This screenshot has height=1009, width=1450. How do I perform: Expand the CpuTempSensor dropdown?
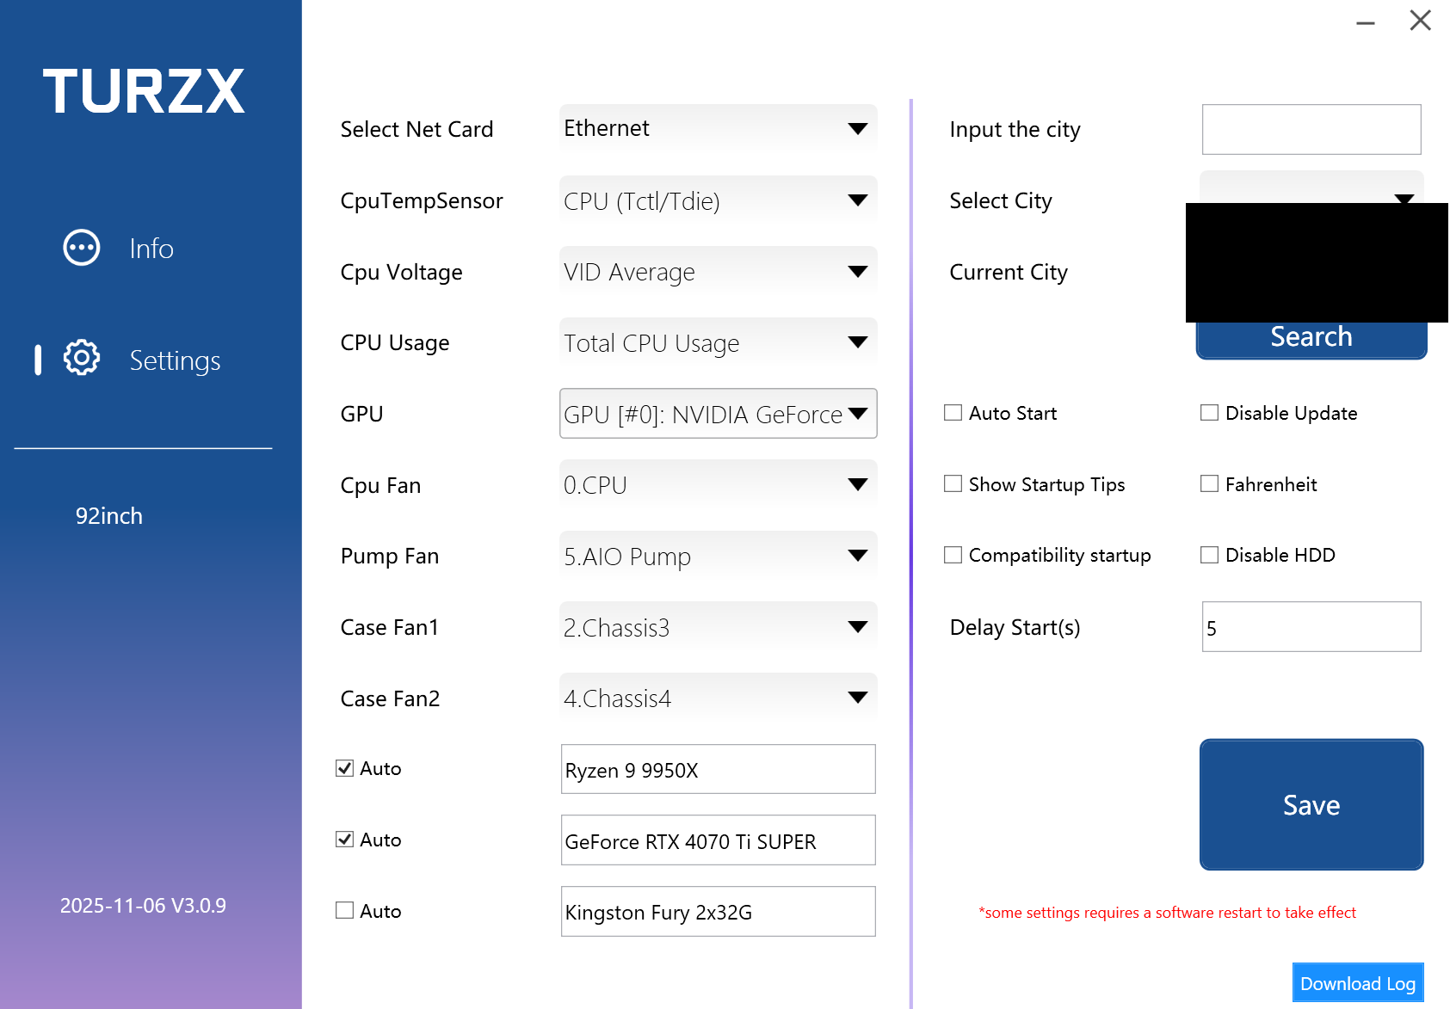[718, 200]
